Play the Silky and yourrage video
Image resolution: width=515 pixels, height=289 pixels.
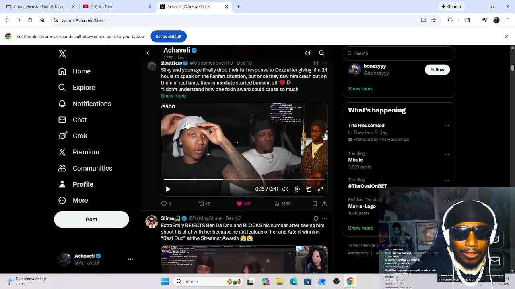click(x=168, y=189)
